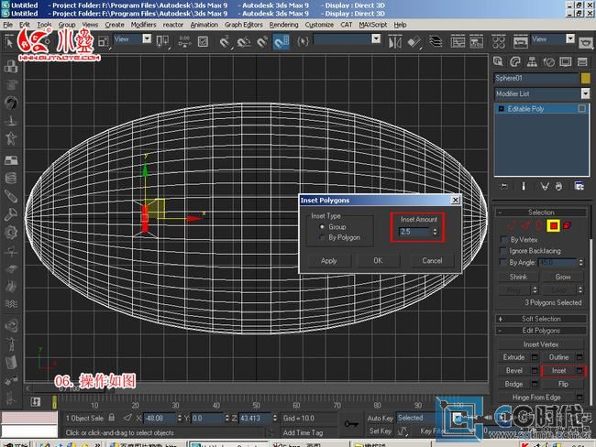Toggle the Spinner Snap toolbar button
The width and height of the screenshot is (596, 447).
click(281, 41)
